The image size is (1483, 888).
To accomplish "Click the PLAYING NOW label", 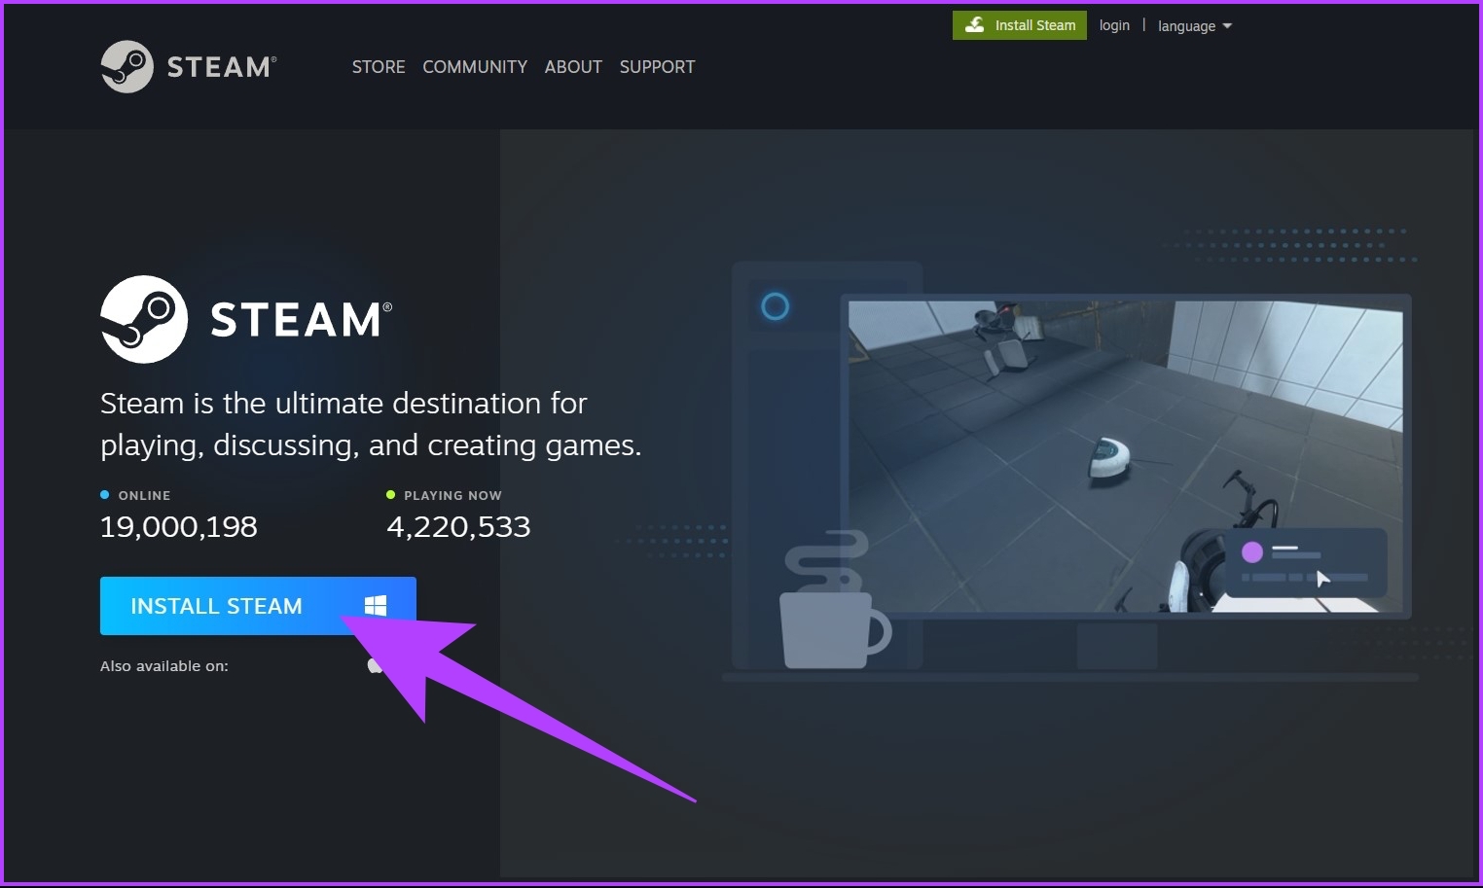I will [452, 495].
